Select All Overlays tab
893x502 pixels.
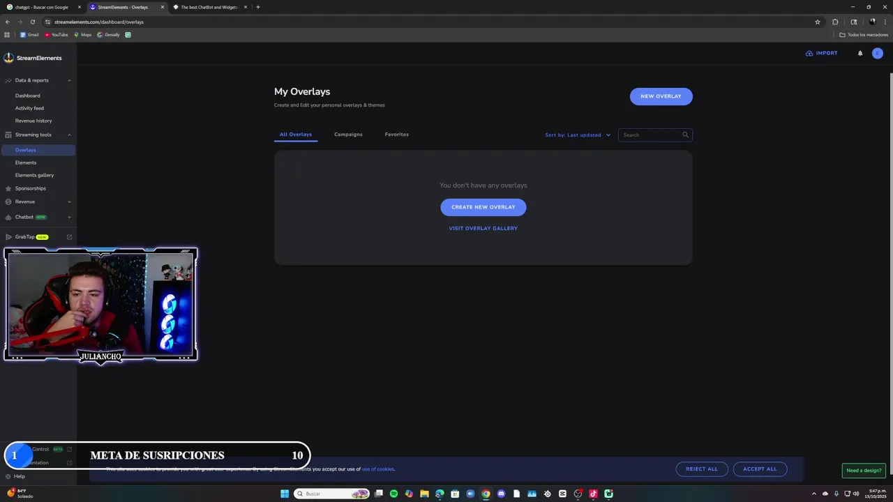296,134
